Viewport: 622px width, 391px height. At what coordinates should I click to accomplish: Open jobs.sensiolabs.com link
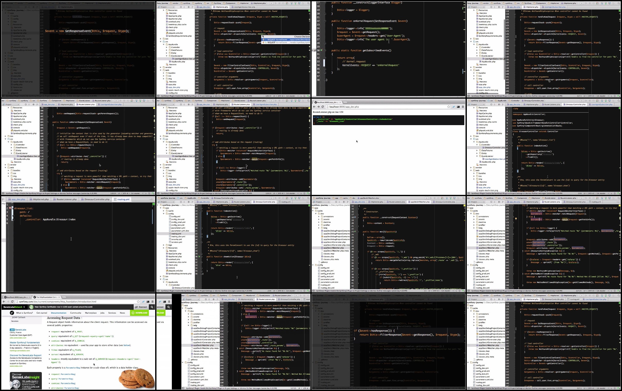tap(18, 338)
